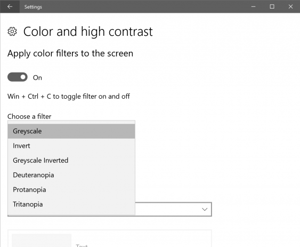Click the 'Choose a filter' label

[29, 116]
